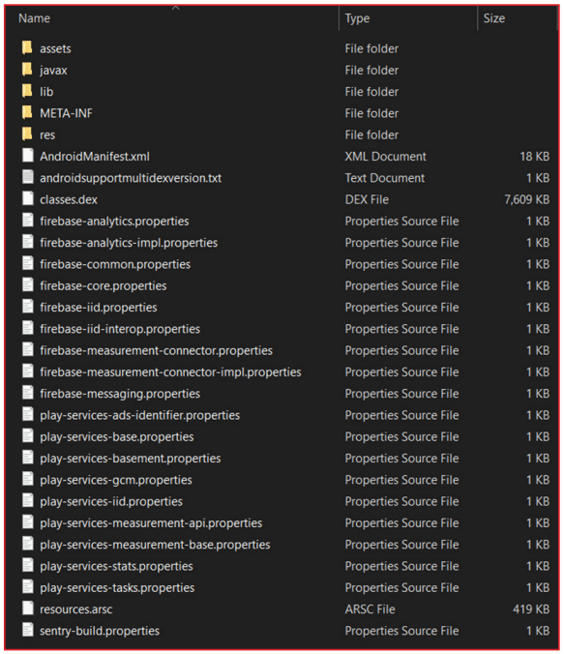Click the firebase-iid-interop.properties file icon
Image resolution: width=564 pixels, height=654 pixels.
pos(27,328)
